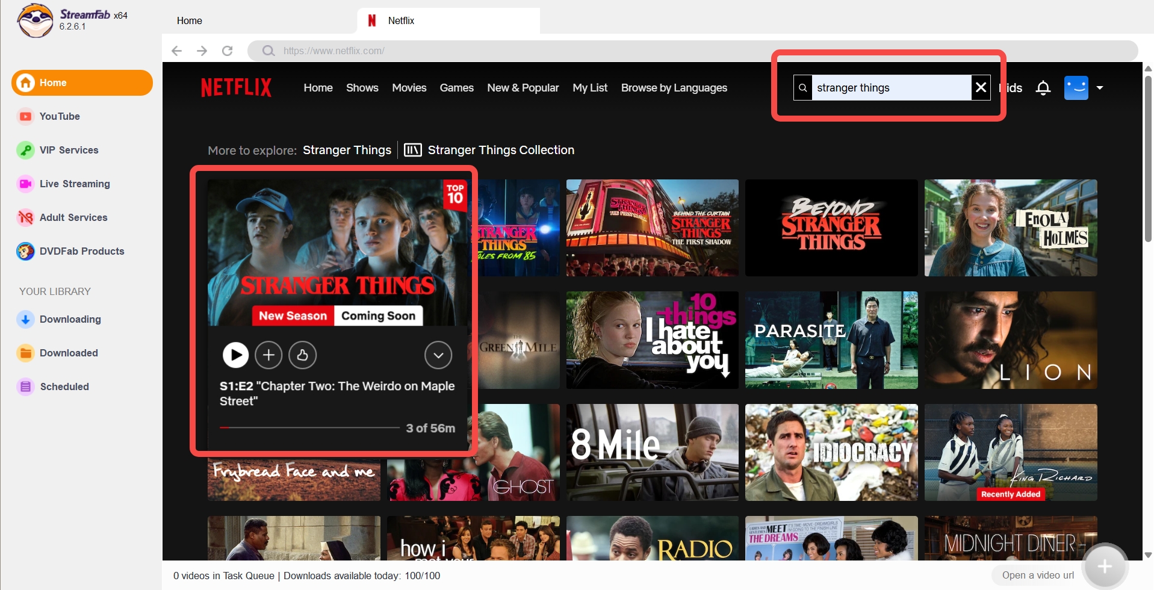This screenshot has width=1154, height=590.
Task: Select Movies in the Netflix navbar
Action: pos(408,87)
